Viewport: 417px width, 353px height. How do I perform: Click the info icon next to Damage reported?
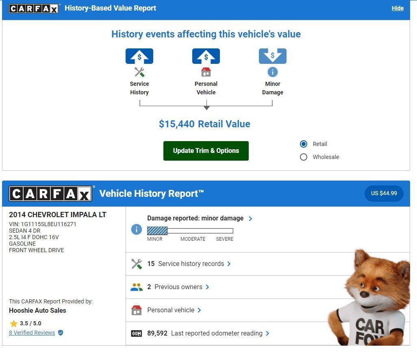[137, 229]
